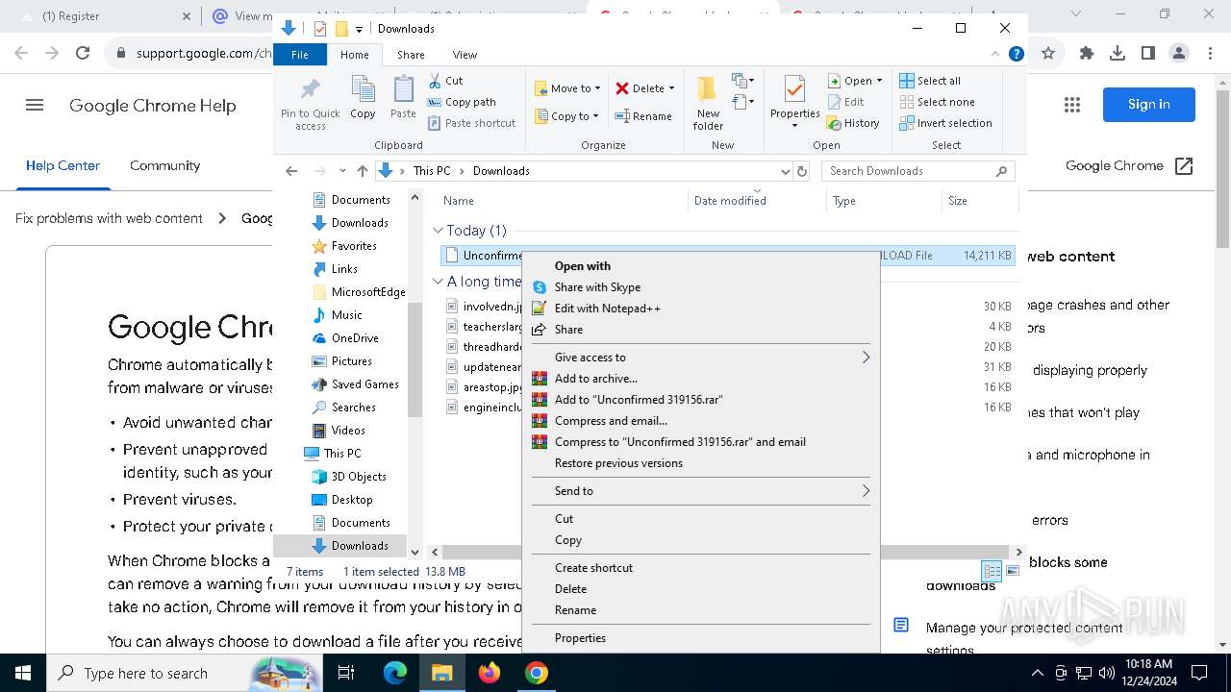This screenshot has height=692, width=1231.
Task: Open Google apps grid in Chrome
Action: pyautogui.click(x=1072, y=105)
